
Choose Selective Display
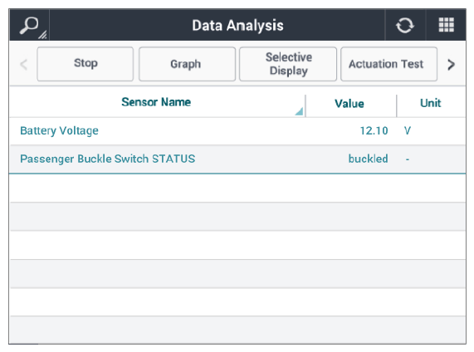click(x=288, y=64)
